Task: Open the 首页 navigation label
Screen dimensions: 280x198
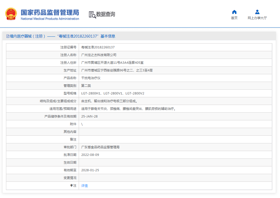Action: coord(234,18)
